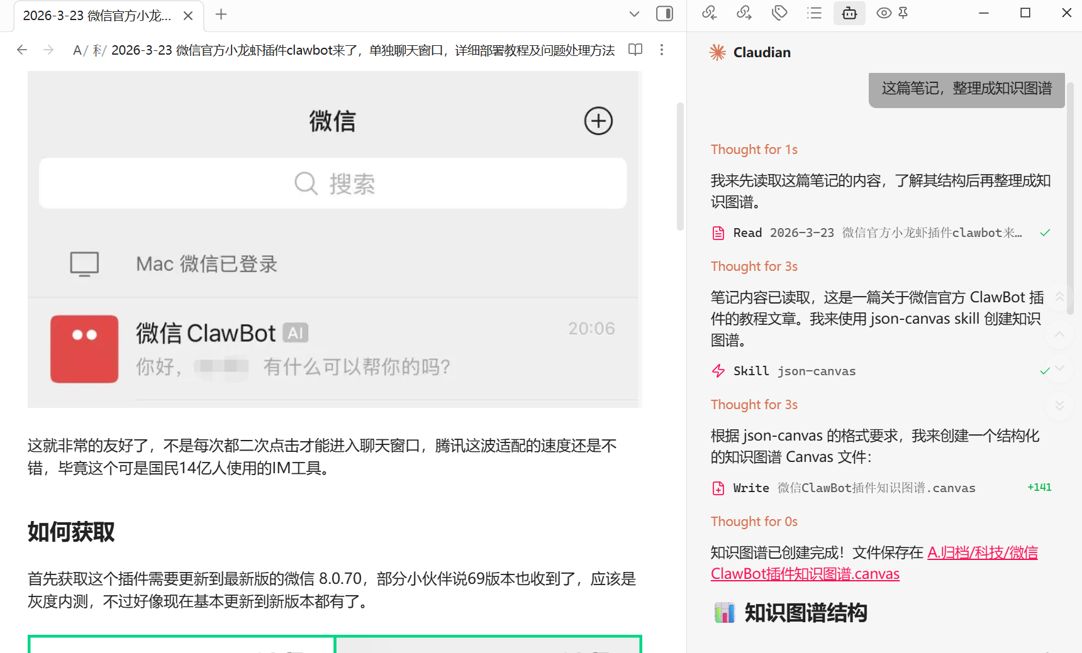The width and height of the screenshot is (1082, 653).
Task: Open the three-dot more options menu
Action: pos(662,50)
